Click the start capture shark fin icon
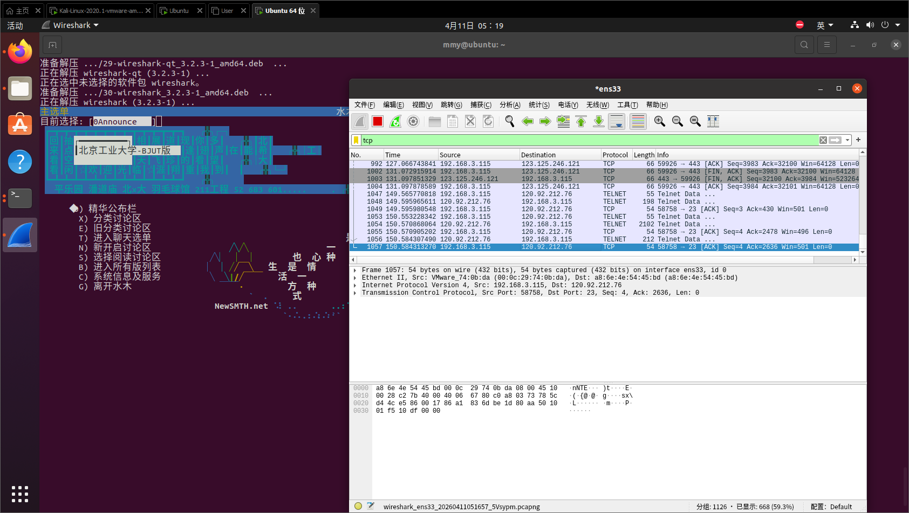The height and width of the screenshot is (513, 909). click(360, 121)
